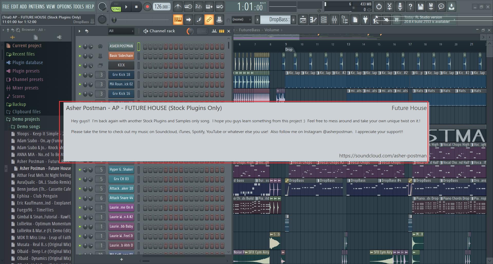This screenshot has height=264, width=493.
Task: Open the plugin picker plug icon
Action: click(x=365, y=19)
